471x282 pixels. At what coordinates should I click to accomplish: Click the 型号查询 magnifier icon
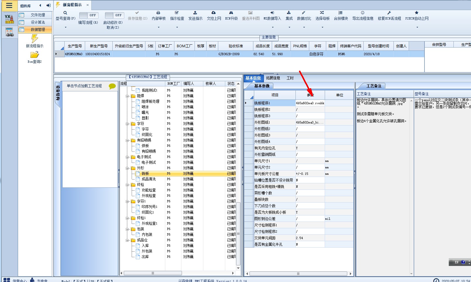click(65, 13)
